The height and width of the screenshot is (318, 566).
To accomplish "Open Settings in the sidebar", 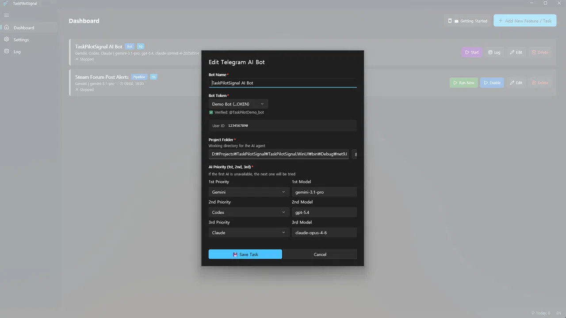I will 29,39.
